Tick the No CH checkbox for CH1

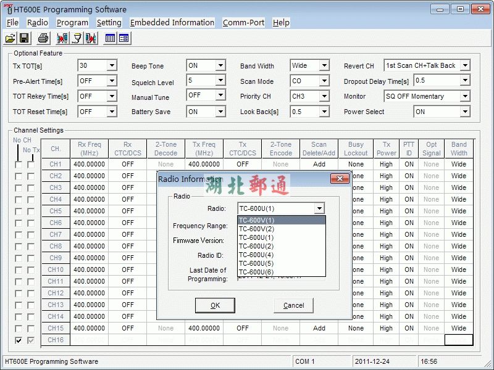(x=19, y=165)
